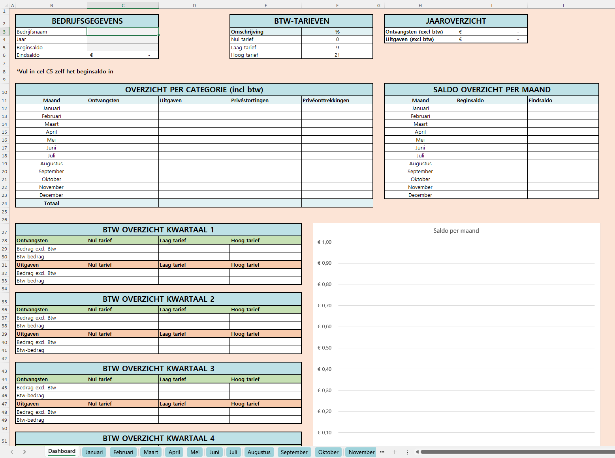Image resolution: width=615 pixels, height=458 pixels.
Task: Add a new sheet with plus icon
Action: [x=395, y=452]
